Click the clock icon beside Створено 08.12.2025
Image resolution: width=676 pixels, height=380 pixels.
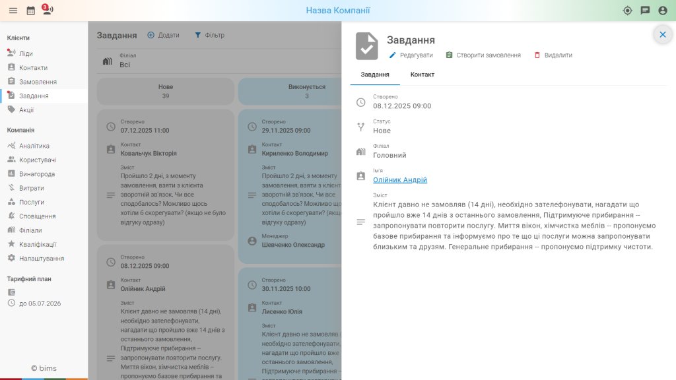pyautogui.click(x=361, y=102)
